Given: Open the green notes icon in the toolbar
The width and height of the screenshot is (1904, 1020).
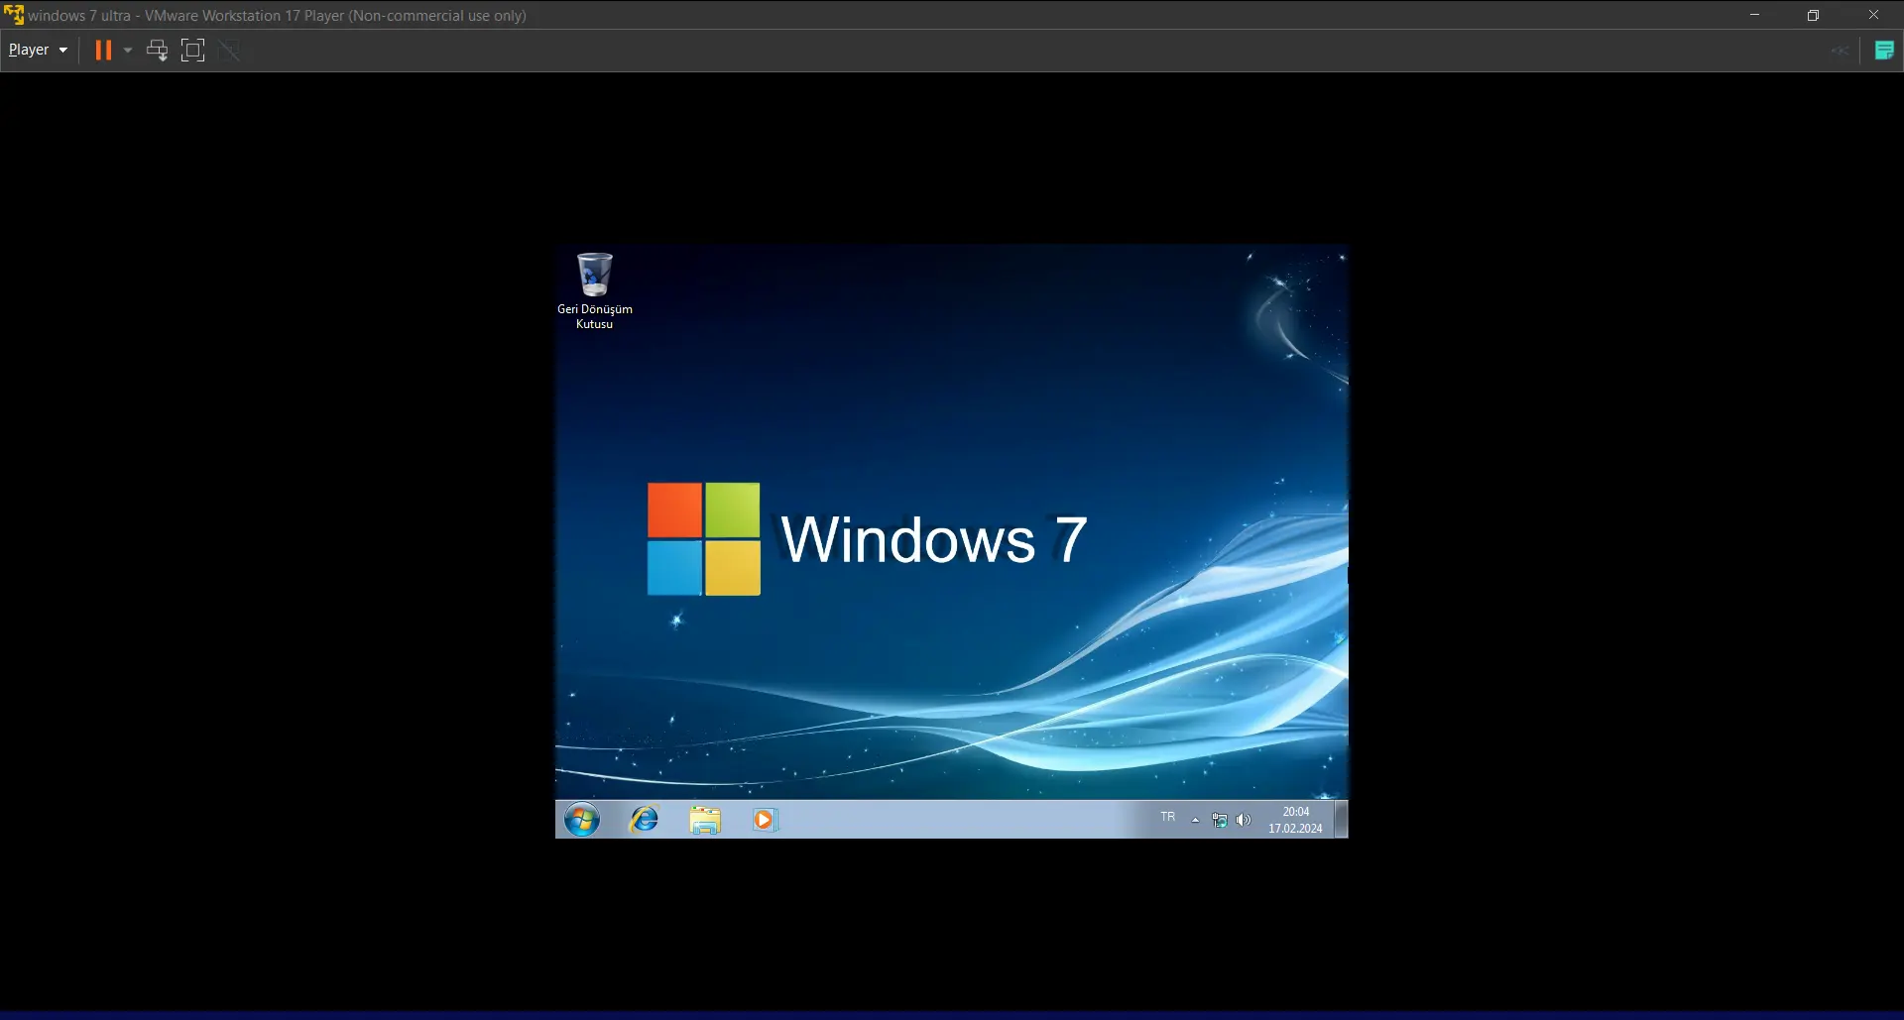Looking at the screenshot, I should 1884,51.
